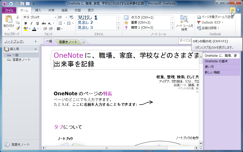Select the Format Painter brush icon

(x=18, y=28)
